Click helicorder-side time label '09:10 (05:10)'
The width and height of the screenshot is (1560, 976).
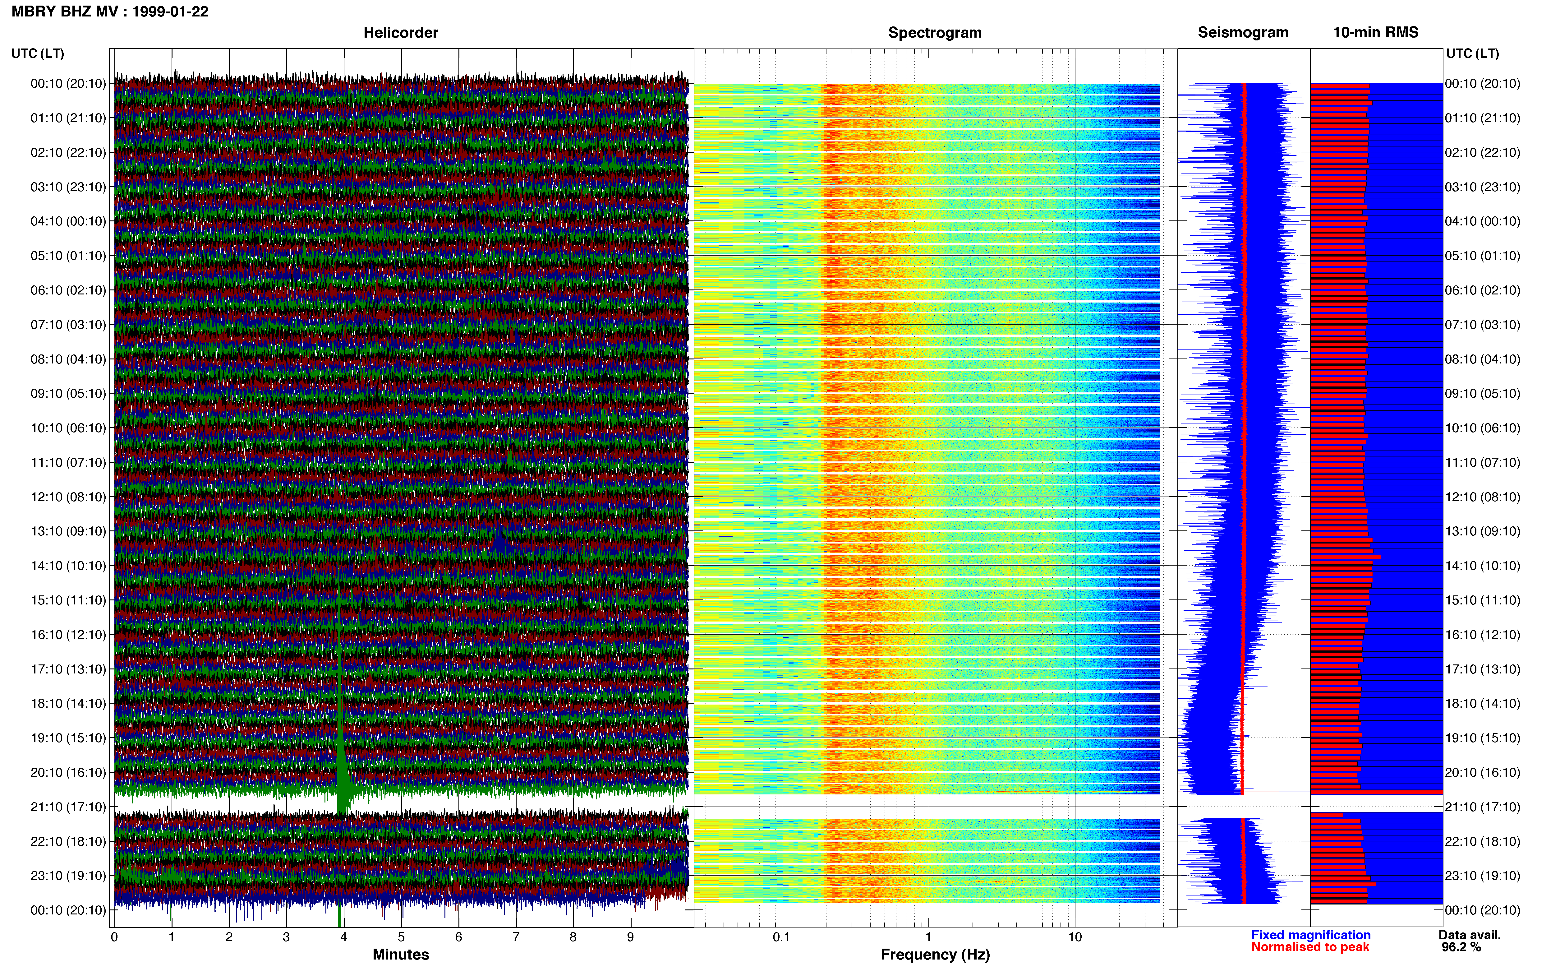point(68,394)
